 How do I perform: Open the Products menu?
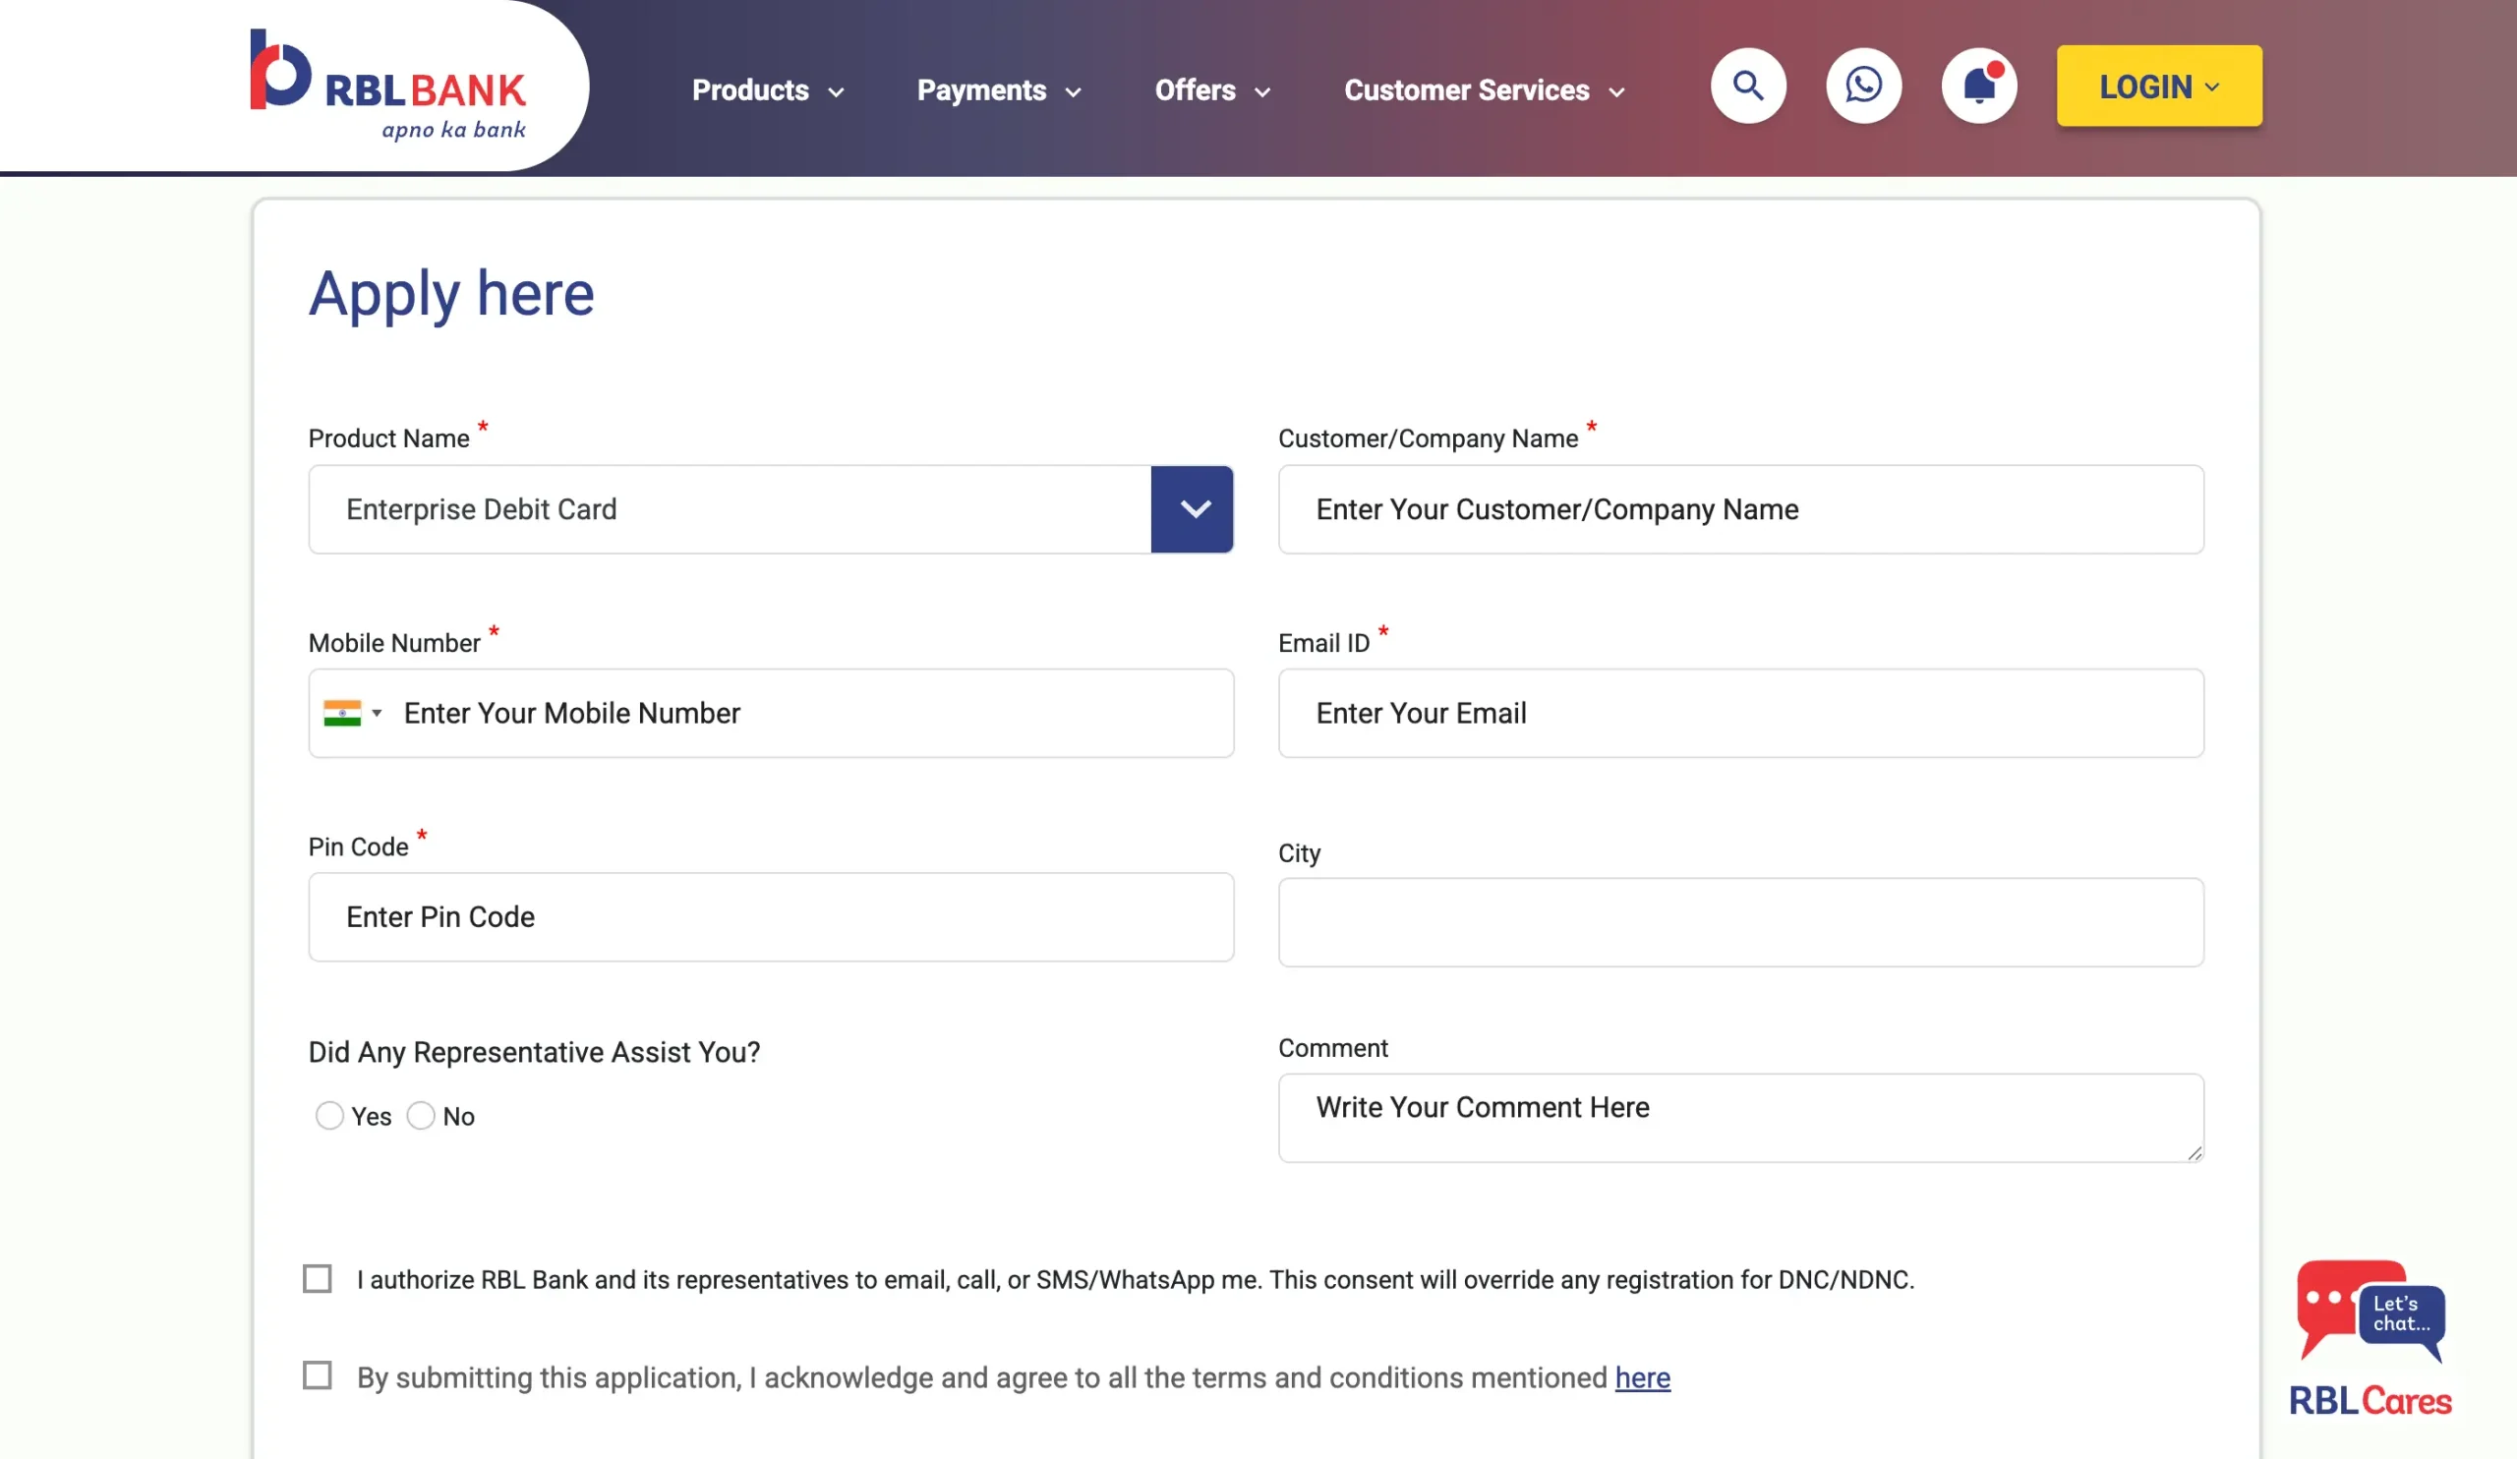767,89
